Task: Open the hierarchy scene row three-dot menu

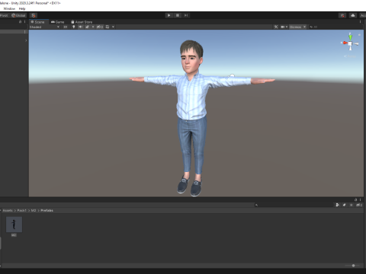Action: pyautogui.click(x=24, y=32)
